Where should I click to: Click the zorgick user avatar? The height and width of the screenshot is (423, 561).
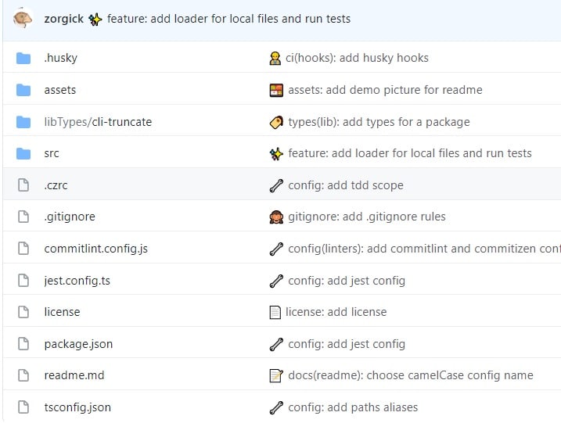click(x=23, y=18)
